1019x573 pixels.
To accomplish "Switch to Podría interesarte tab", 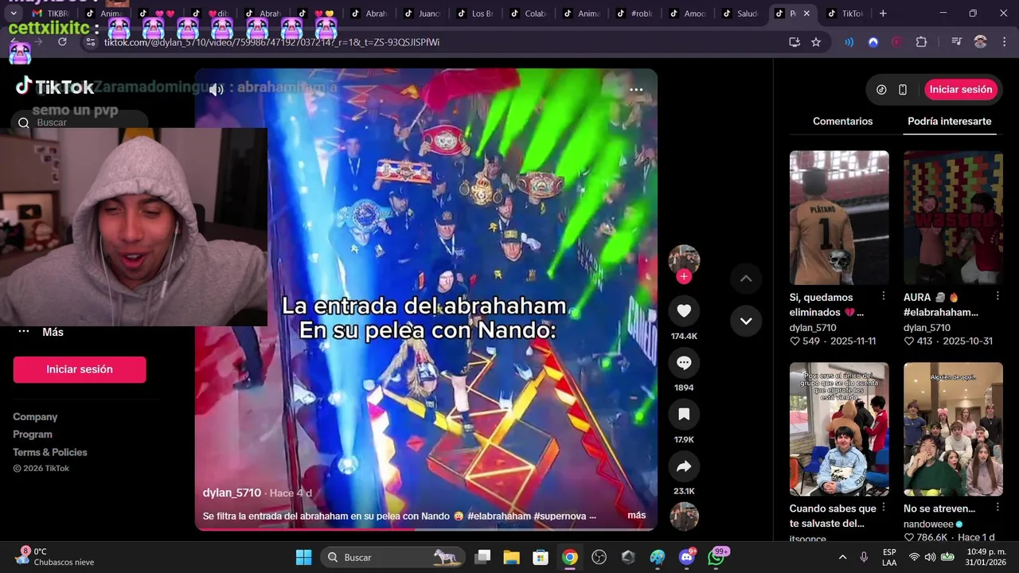I will pos(949,121).
